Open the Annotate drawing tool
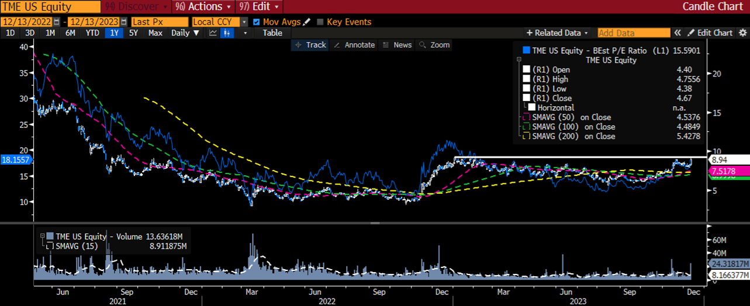The height and width of the screenshot is (306, 750). [x=354, y=45]
